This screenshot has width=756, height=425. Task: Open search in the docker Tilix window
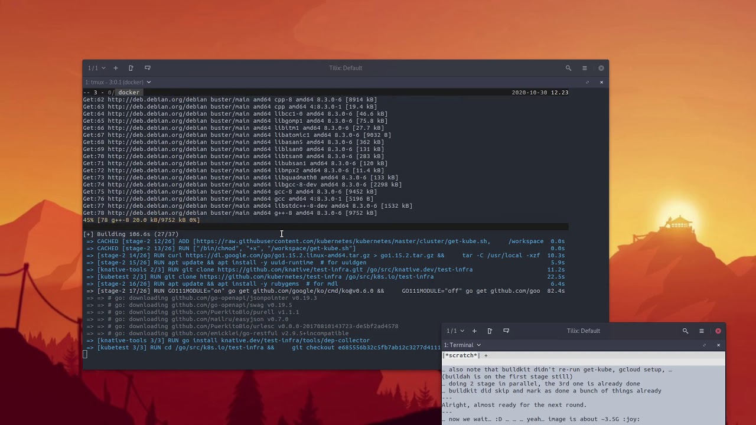click(568, 68)
